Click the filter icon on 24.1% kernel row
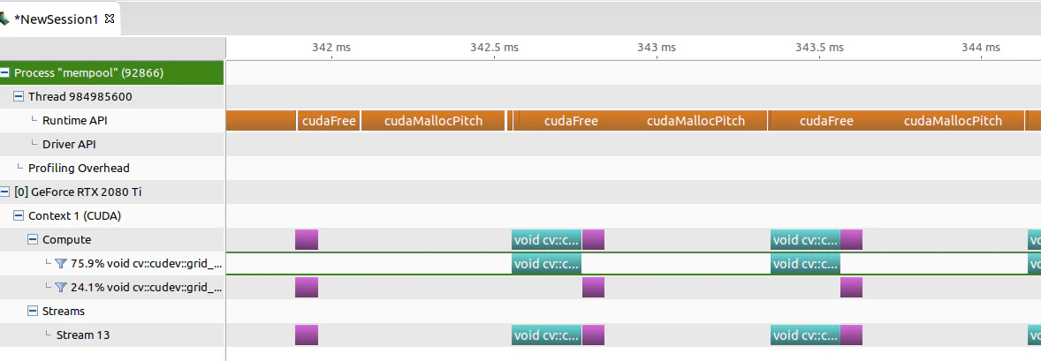Screen dimensions: 1041x361 coord(61,288)
